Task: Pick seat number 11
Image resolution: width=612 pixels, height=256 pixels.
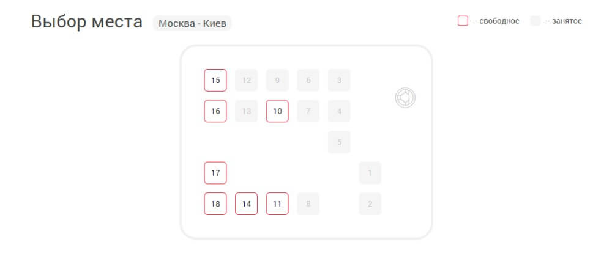Action: 277,204
